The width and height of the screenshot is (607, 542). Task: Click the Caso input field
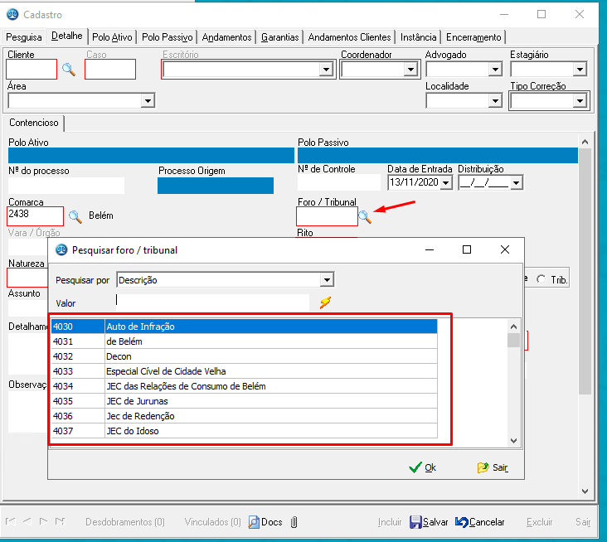pyautogui.click(x=110, y=70)
